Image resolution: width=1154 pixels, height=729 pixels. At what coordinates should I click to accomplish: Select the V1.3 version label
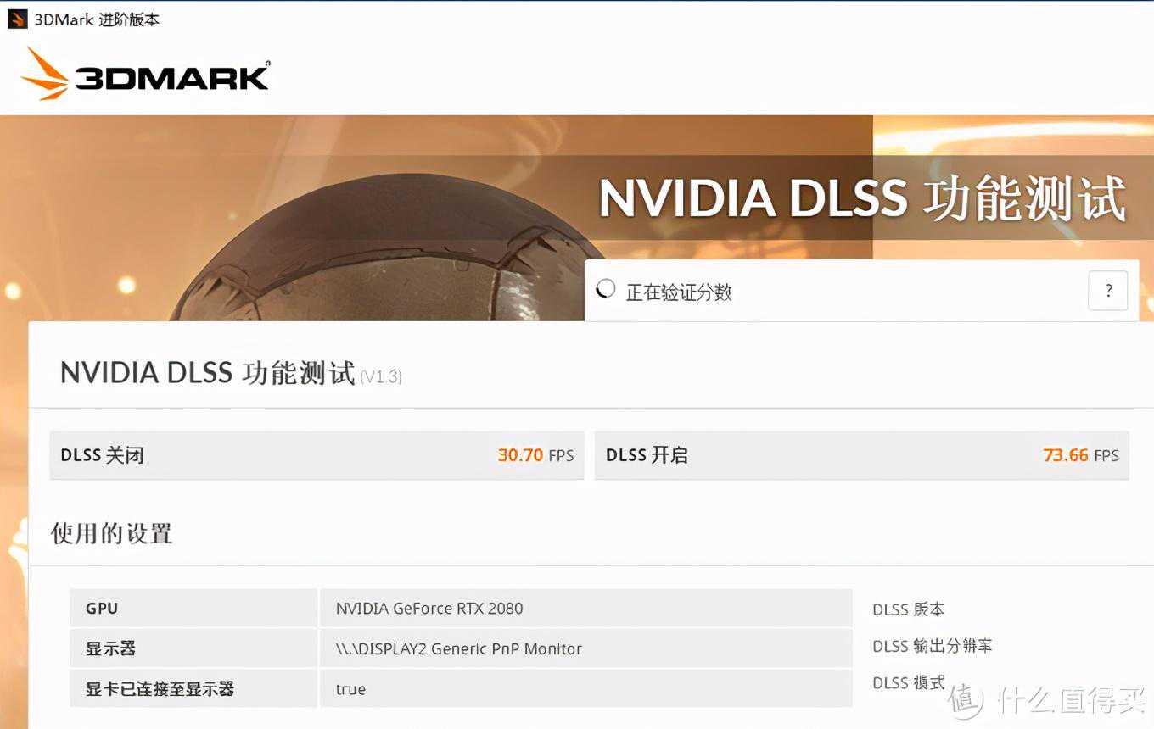(380, 377)
